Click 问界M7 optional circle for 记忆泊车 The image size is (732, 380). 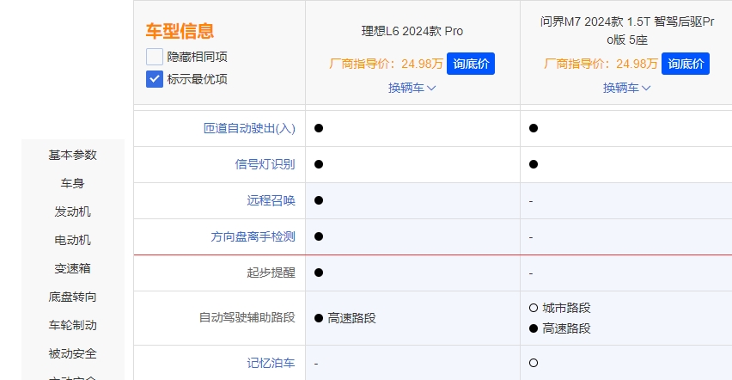click(534, 363)
